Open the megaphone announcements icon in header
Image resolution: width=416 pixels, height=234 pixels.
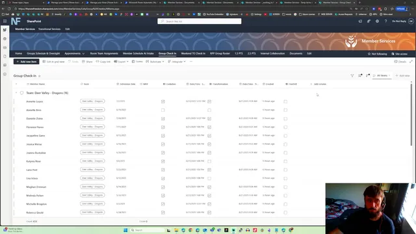360,21
